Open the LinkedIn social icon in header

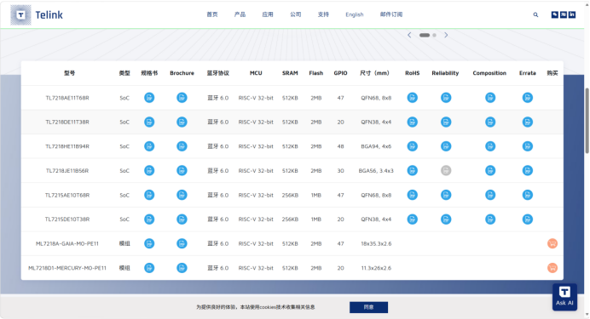tap(572, 14)
